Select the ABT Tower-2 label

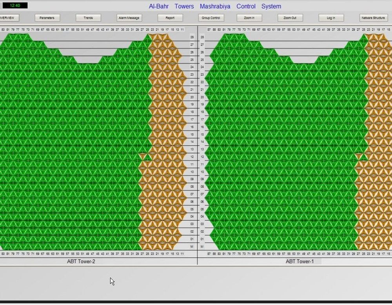(x=81, y=261)
